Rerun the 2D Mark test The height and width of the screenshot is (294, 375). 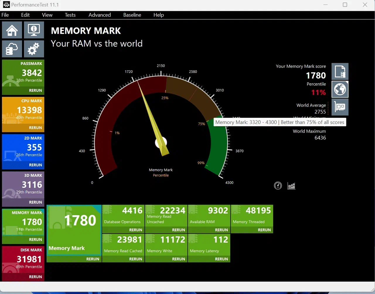click(35, 165)
